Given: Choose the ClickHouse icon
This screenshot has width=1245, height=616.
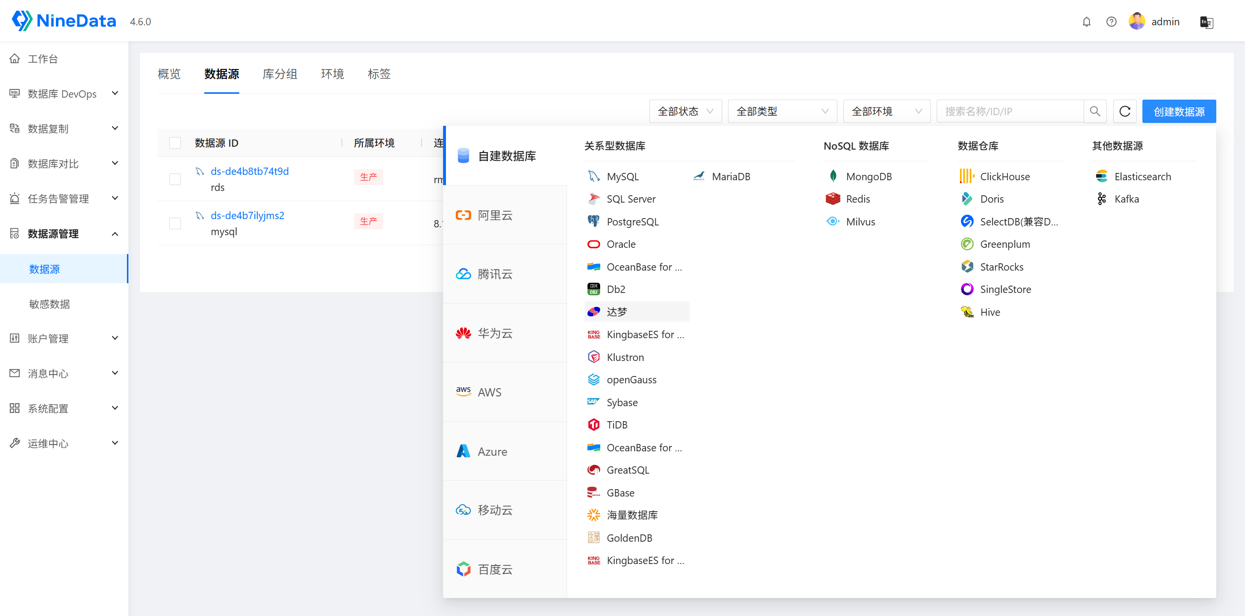Looking at the screenshot, I should coord(967,176).
